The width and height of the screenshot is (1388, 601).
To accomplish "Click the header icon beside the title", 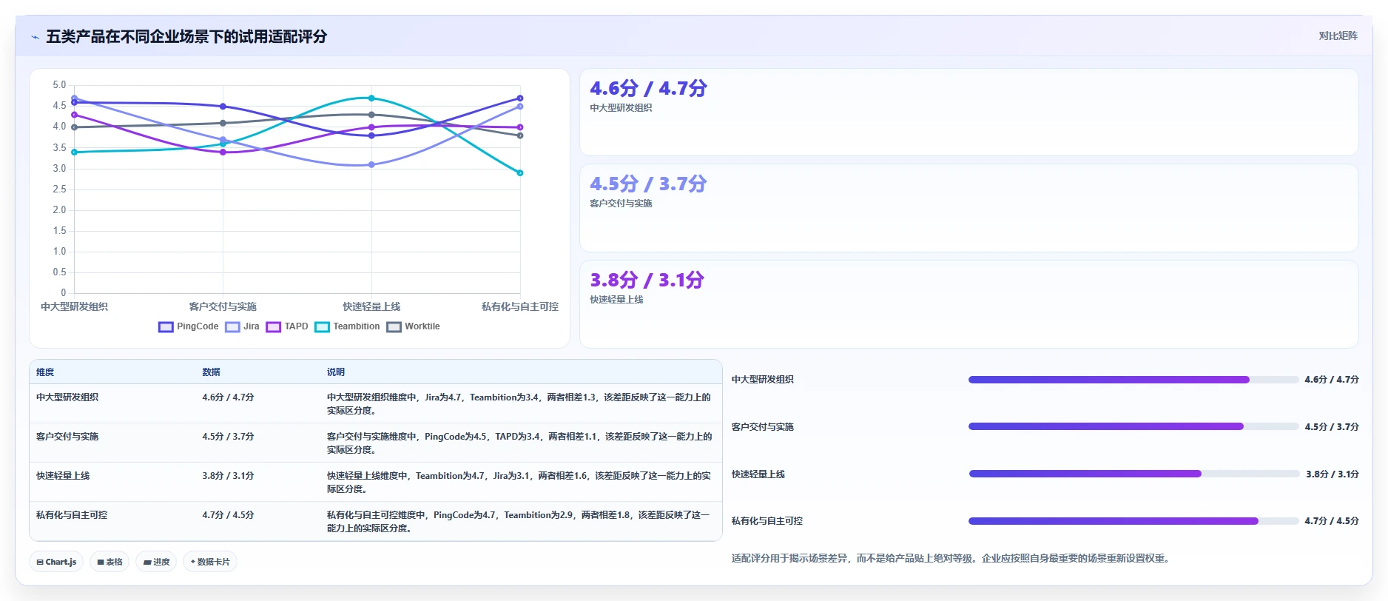I will point(35,37).
